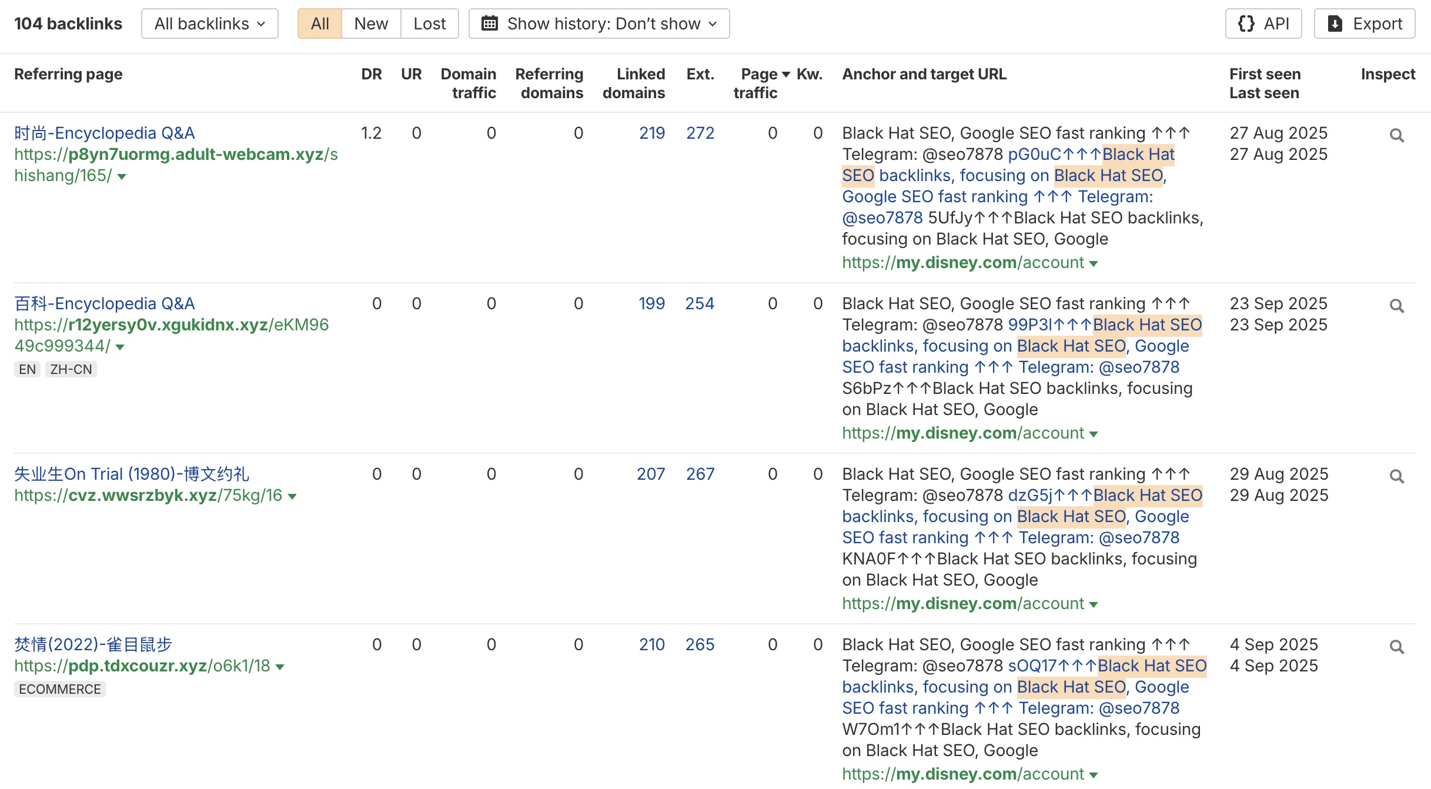Inspect the first backlink row via magnifier icon
The width and height of the screenshot is (1431, 789).
coord(1396,136)
